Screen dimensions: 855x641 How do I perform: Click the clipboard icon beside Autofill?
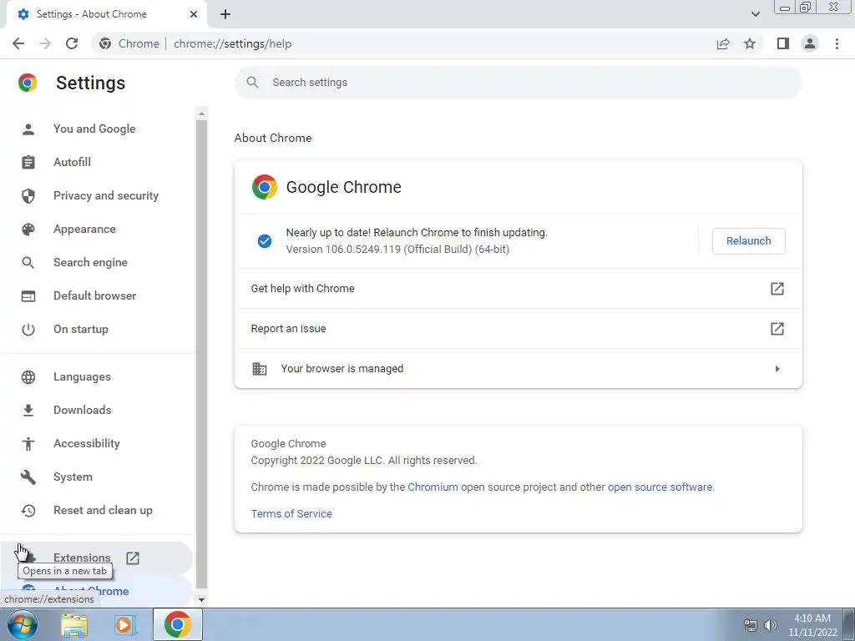coord(28,163)
